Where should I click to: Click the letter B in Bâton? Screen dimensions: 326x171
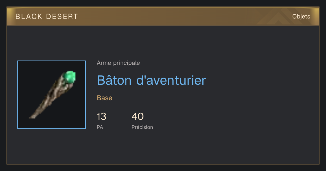101,80
